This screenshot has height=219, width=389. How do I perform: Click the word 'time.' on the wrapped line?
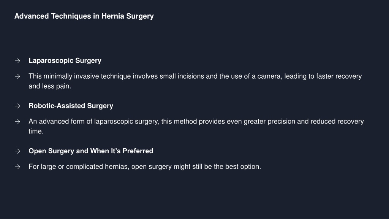point(36,131)
